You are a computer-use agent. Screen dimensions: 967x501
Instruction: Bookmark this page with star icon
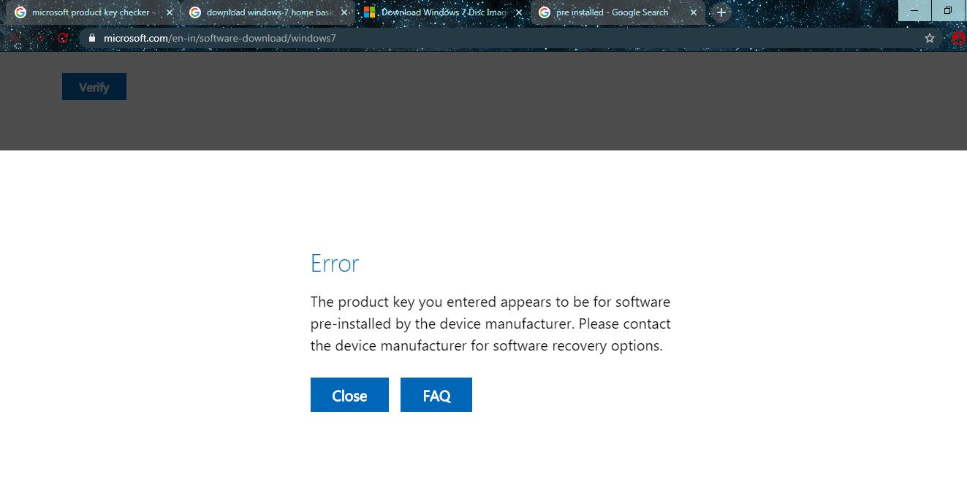[x=930, y=38]
